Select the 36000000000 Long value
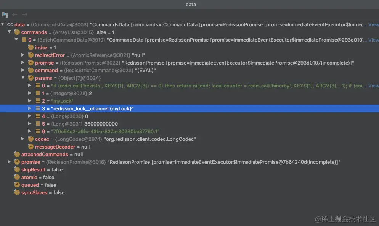This screenshot has width=379, height=226. [x=101, y=124]
